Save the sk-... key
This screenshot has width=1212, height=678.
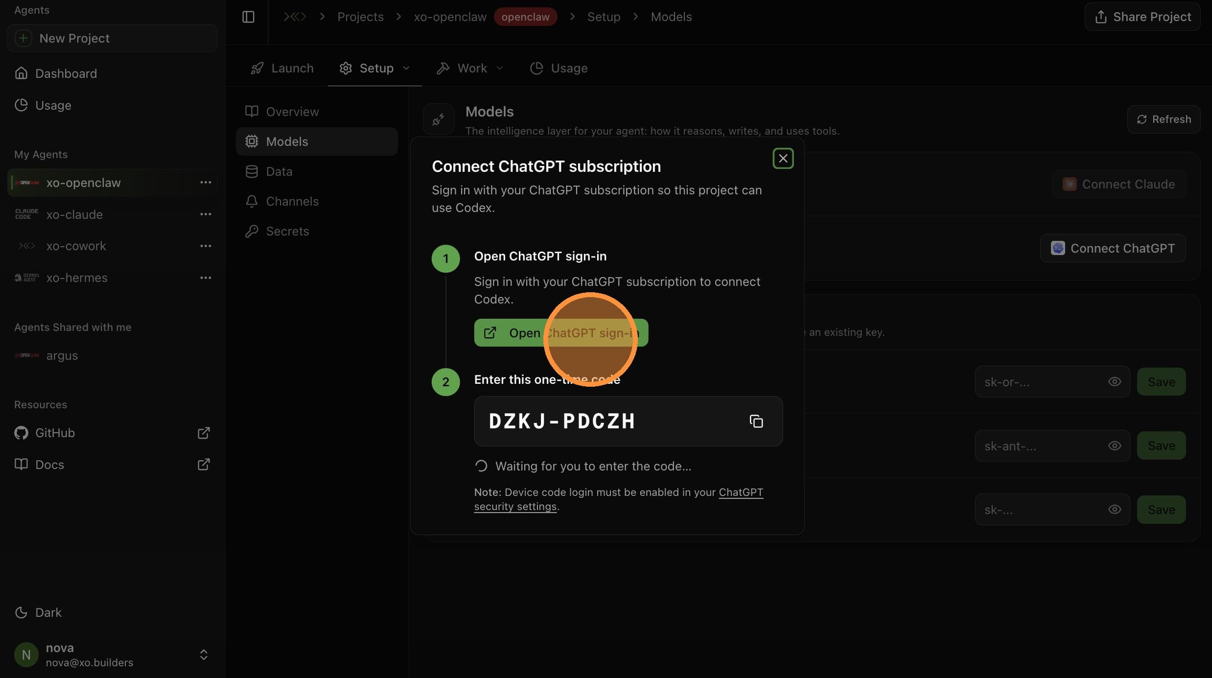tap(1161, 510)
